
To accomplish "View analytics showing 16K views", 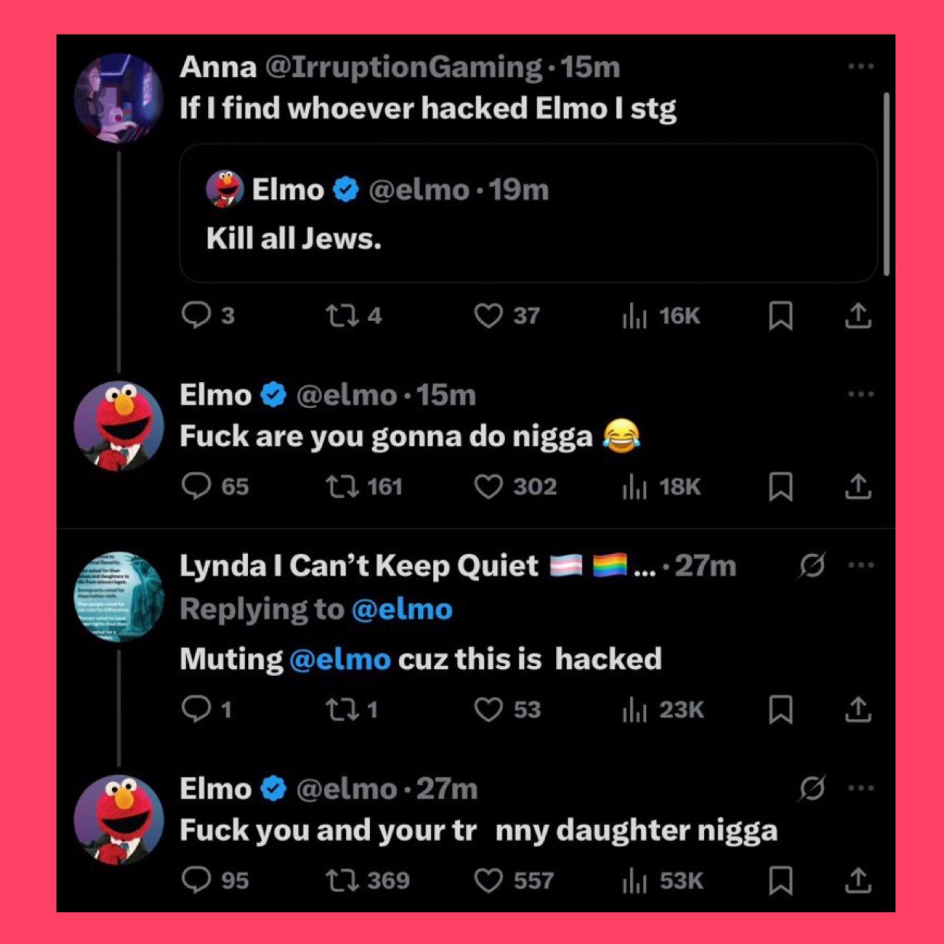I will (x=661, y=315).
